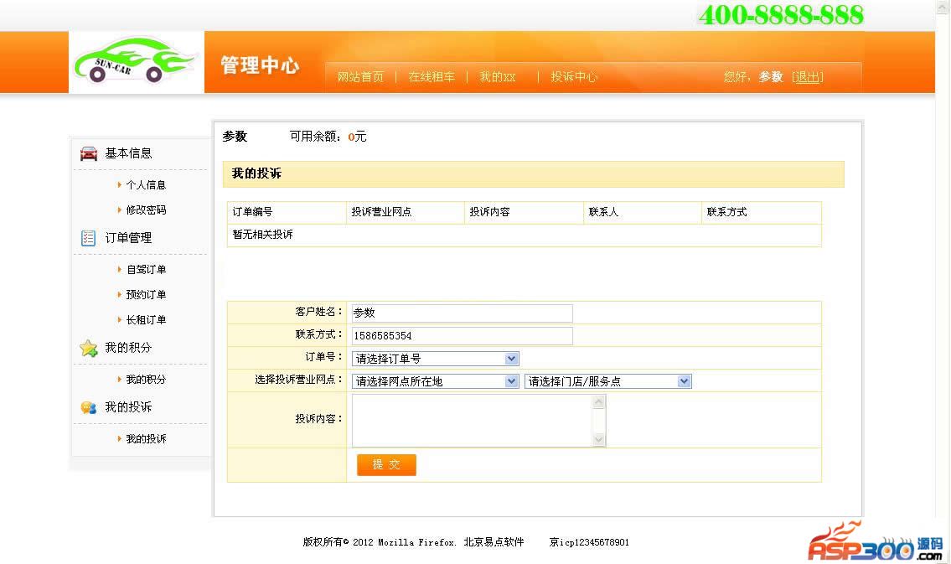Click the checklist icon beside 订单管理

[x=89, y=238]
